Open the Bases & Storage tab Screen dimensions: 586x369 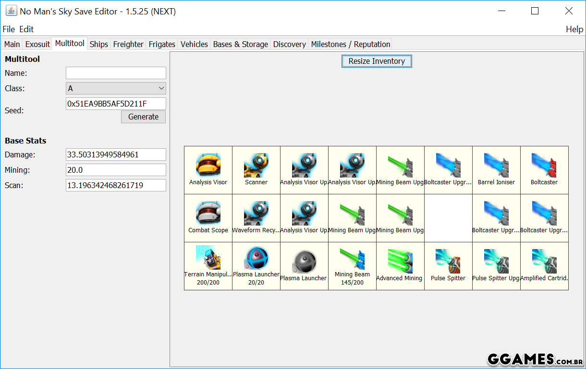pyautogui.click(x=240, y=44)
